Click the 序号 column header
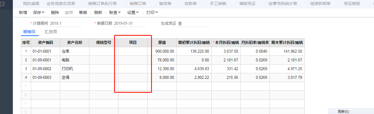Screen dimensions: 374x114 (26, 42)
